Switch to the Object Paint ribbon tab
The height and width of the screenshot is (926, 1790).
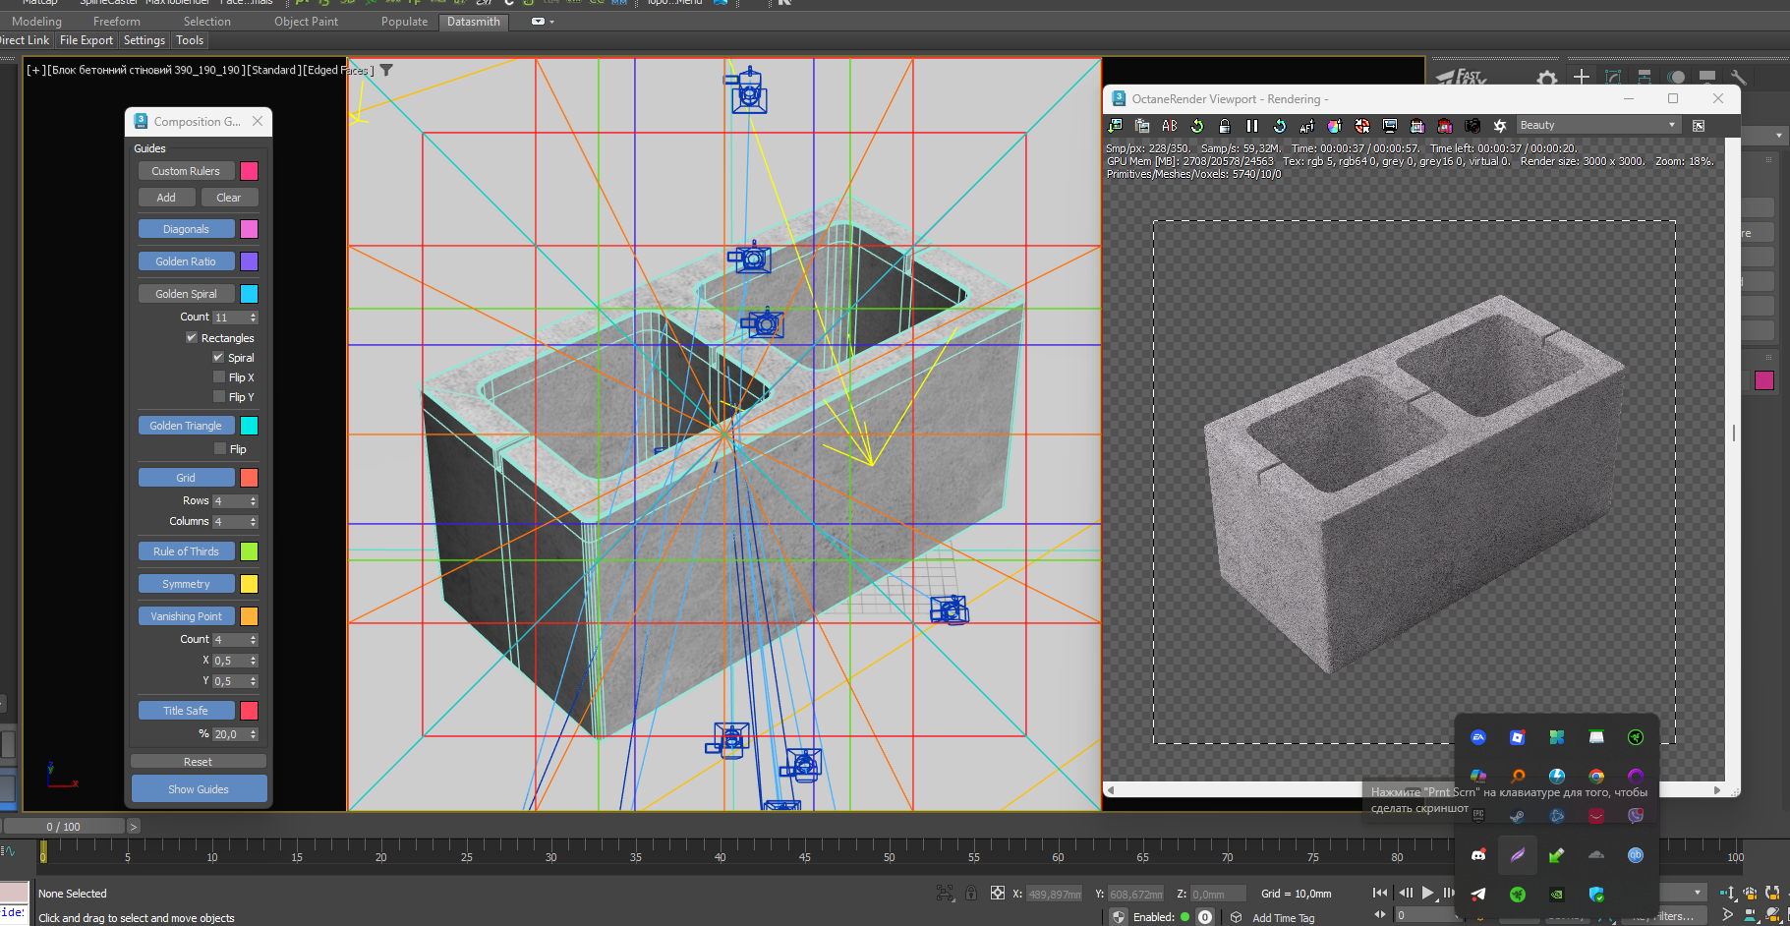[x=306, y=22]
